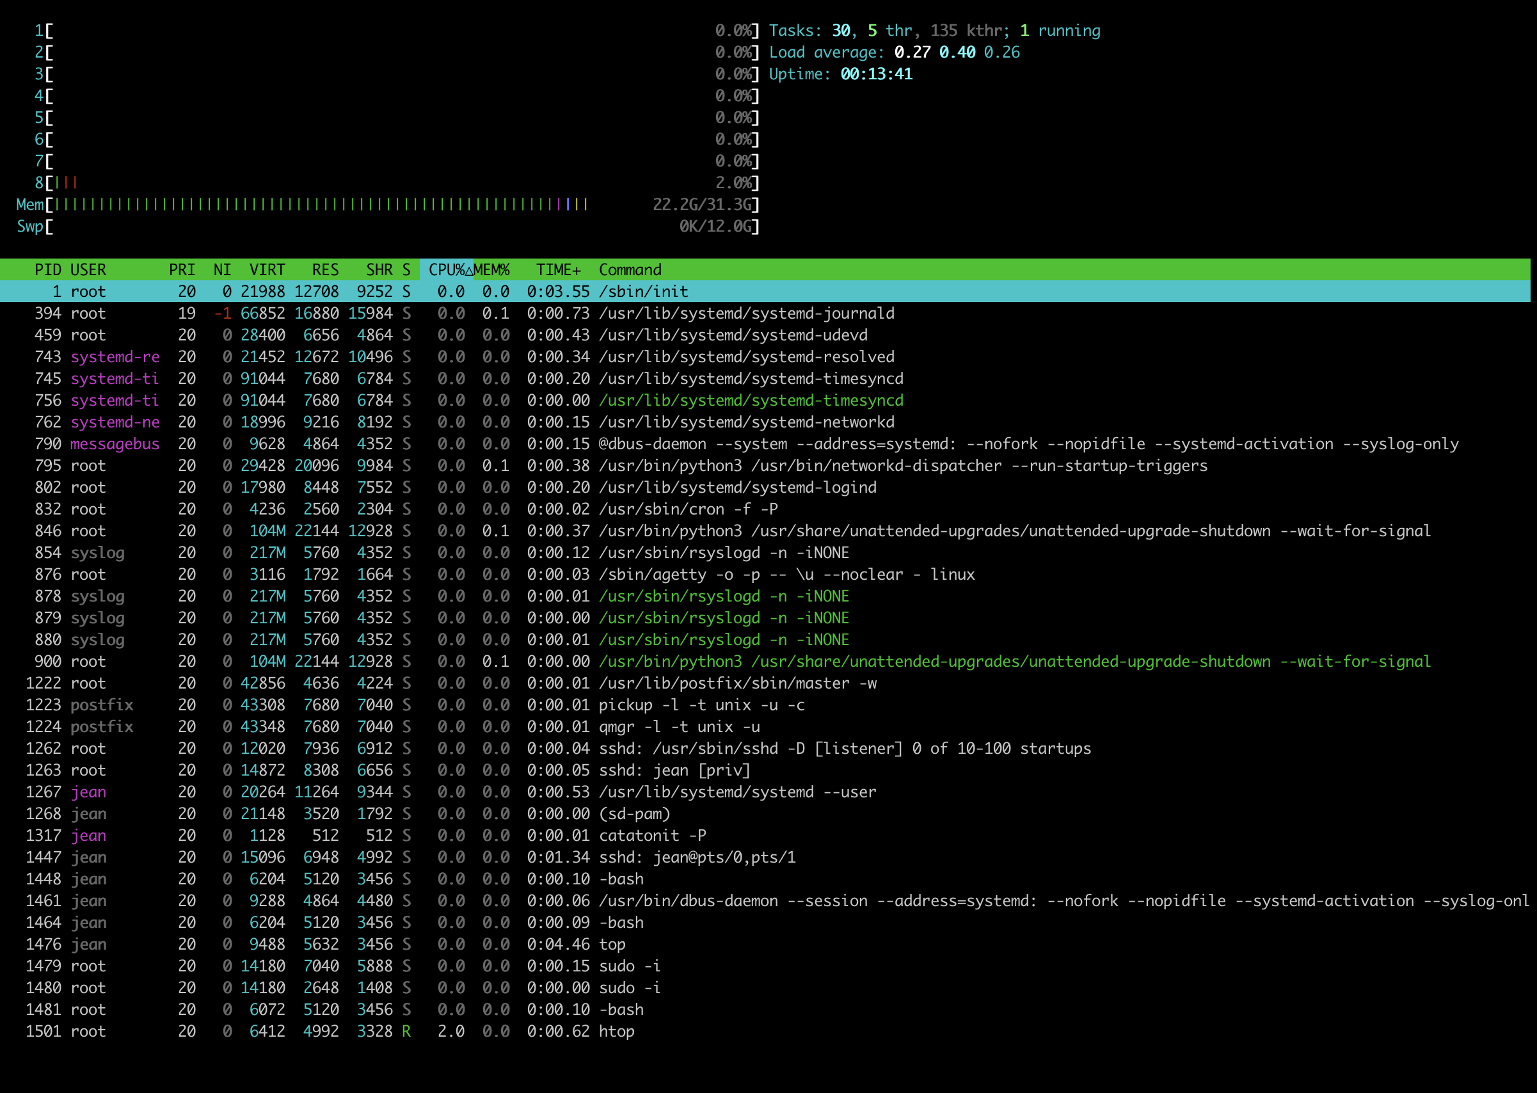Click the CPU 1 usage meter
Image resolution: width=1537 pixels, height=1093 pixels.
(397, 30)
